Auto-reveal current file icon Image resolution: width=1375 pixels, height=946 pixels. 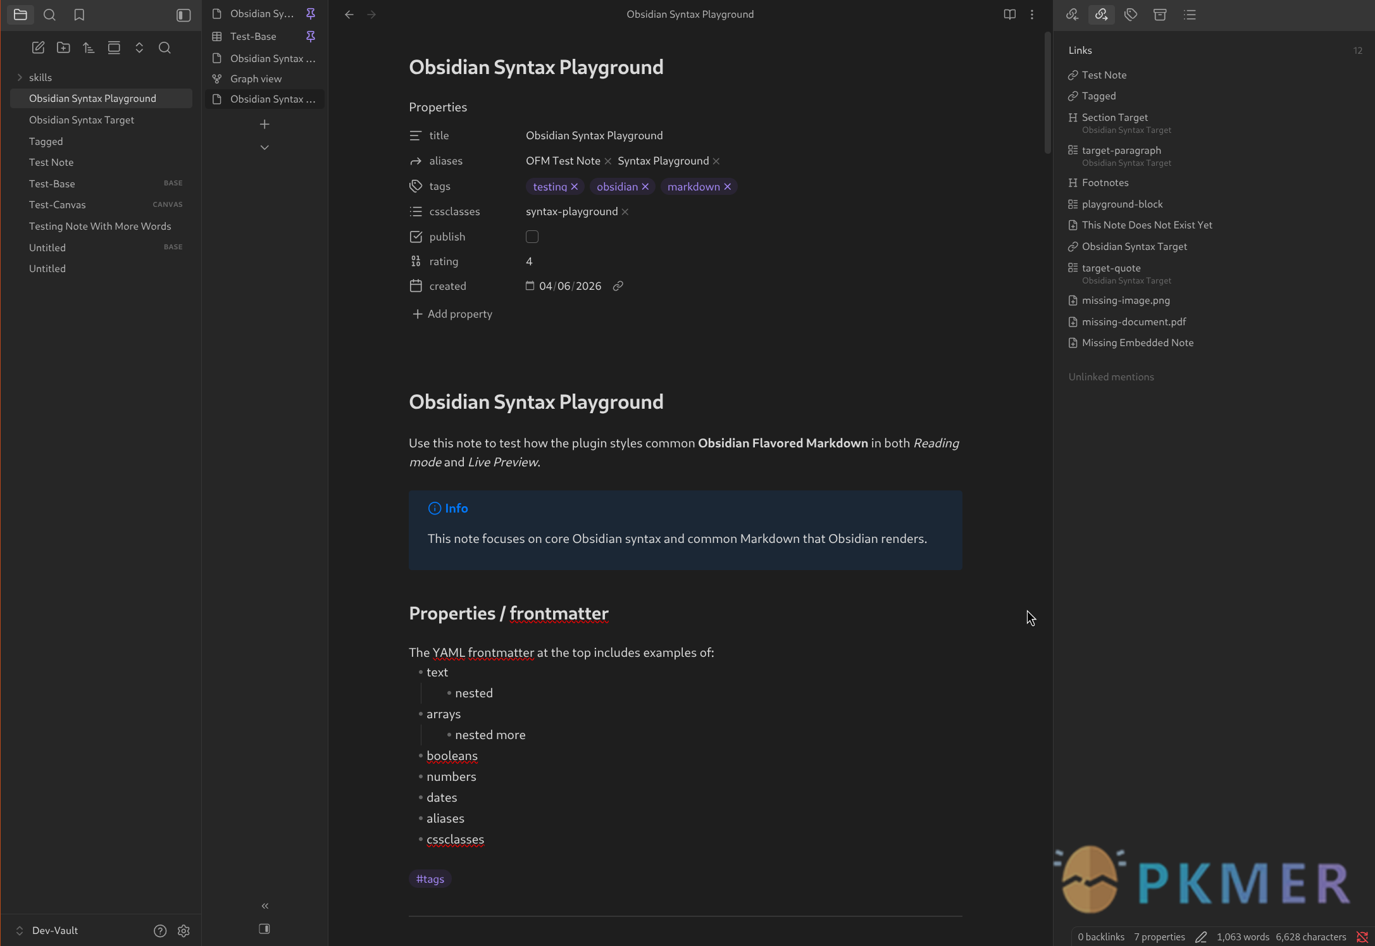click(114, 47)
